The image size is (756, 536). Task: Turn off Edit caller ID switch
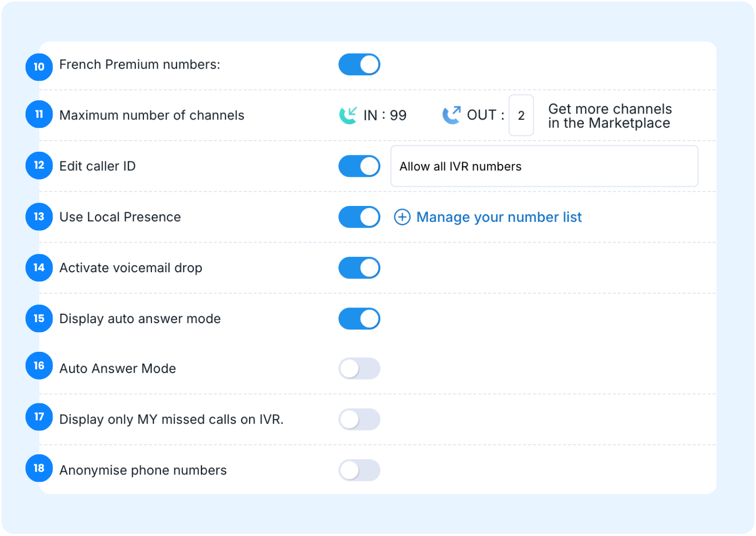(x=359, y=166)
